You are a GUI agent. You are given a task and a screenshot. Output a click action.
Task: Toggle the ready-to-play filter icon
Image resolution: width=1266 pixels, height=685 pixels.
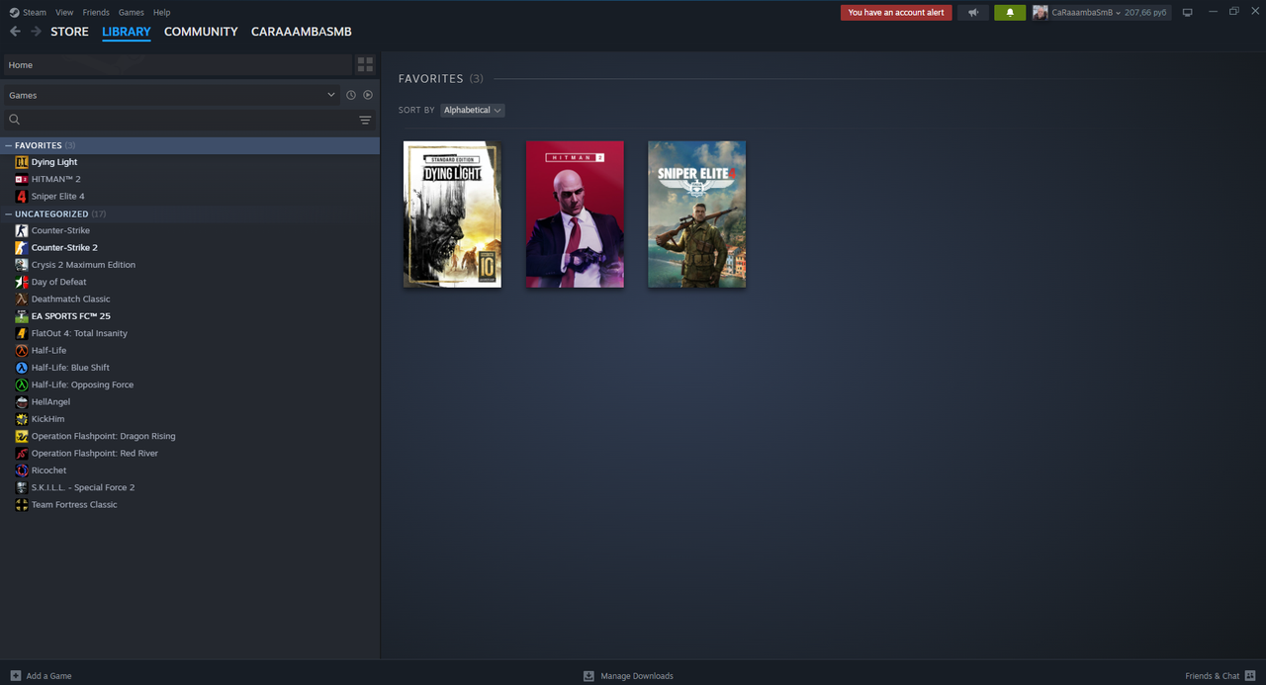(368, 95)
